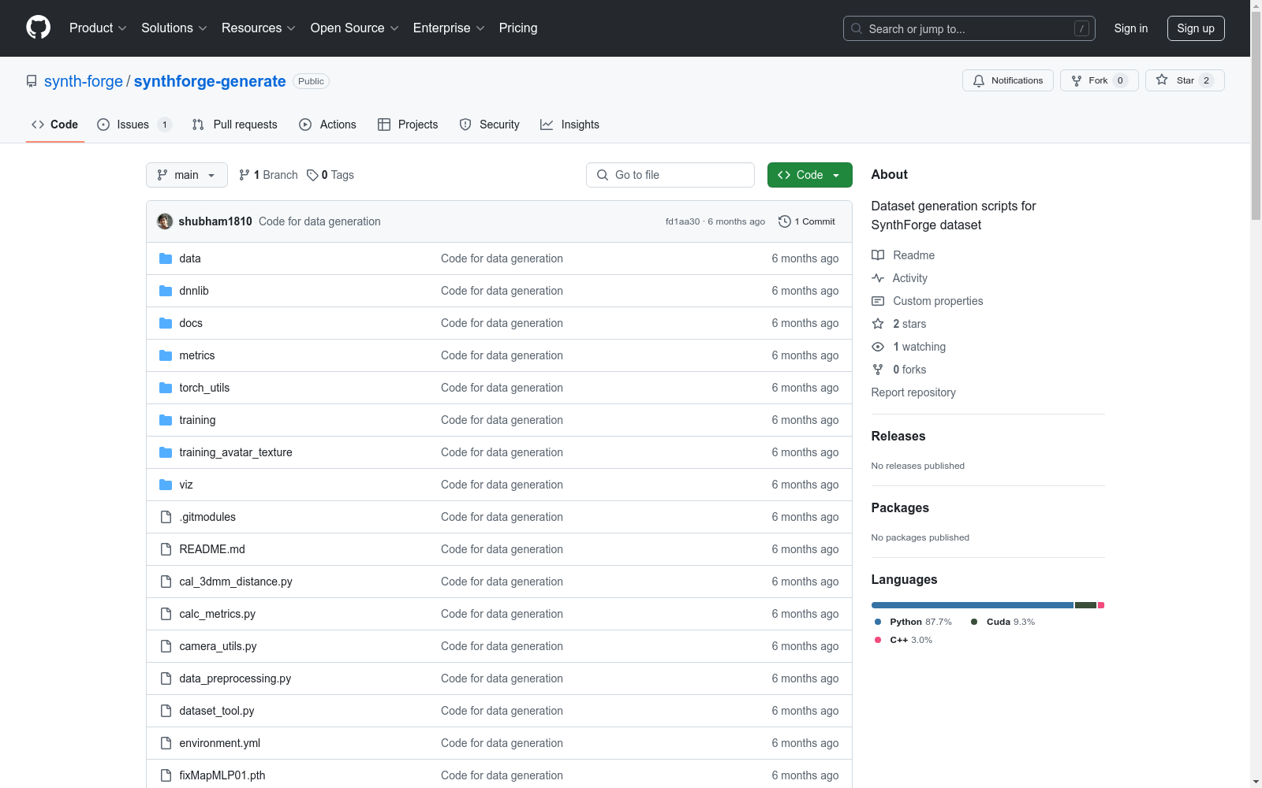Screen dimensions: 1262x788
Task: Click the Notifications bell icon
Action: pos(979,80)
